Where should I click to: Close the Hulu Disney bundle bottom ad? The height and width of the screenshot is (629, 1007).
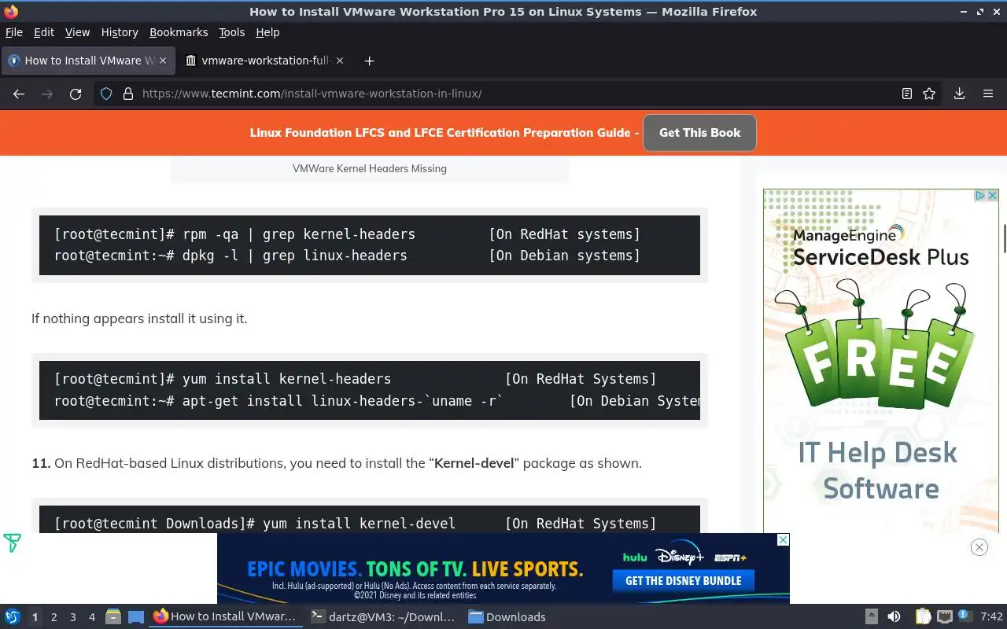[783, 539]
